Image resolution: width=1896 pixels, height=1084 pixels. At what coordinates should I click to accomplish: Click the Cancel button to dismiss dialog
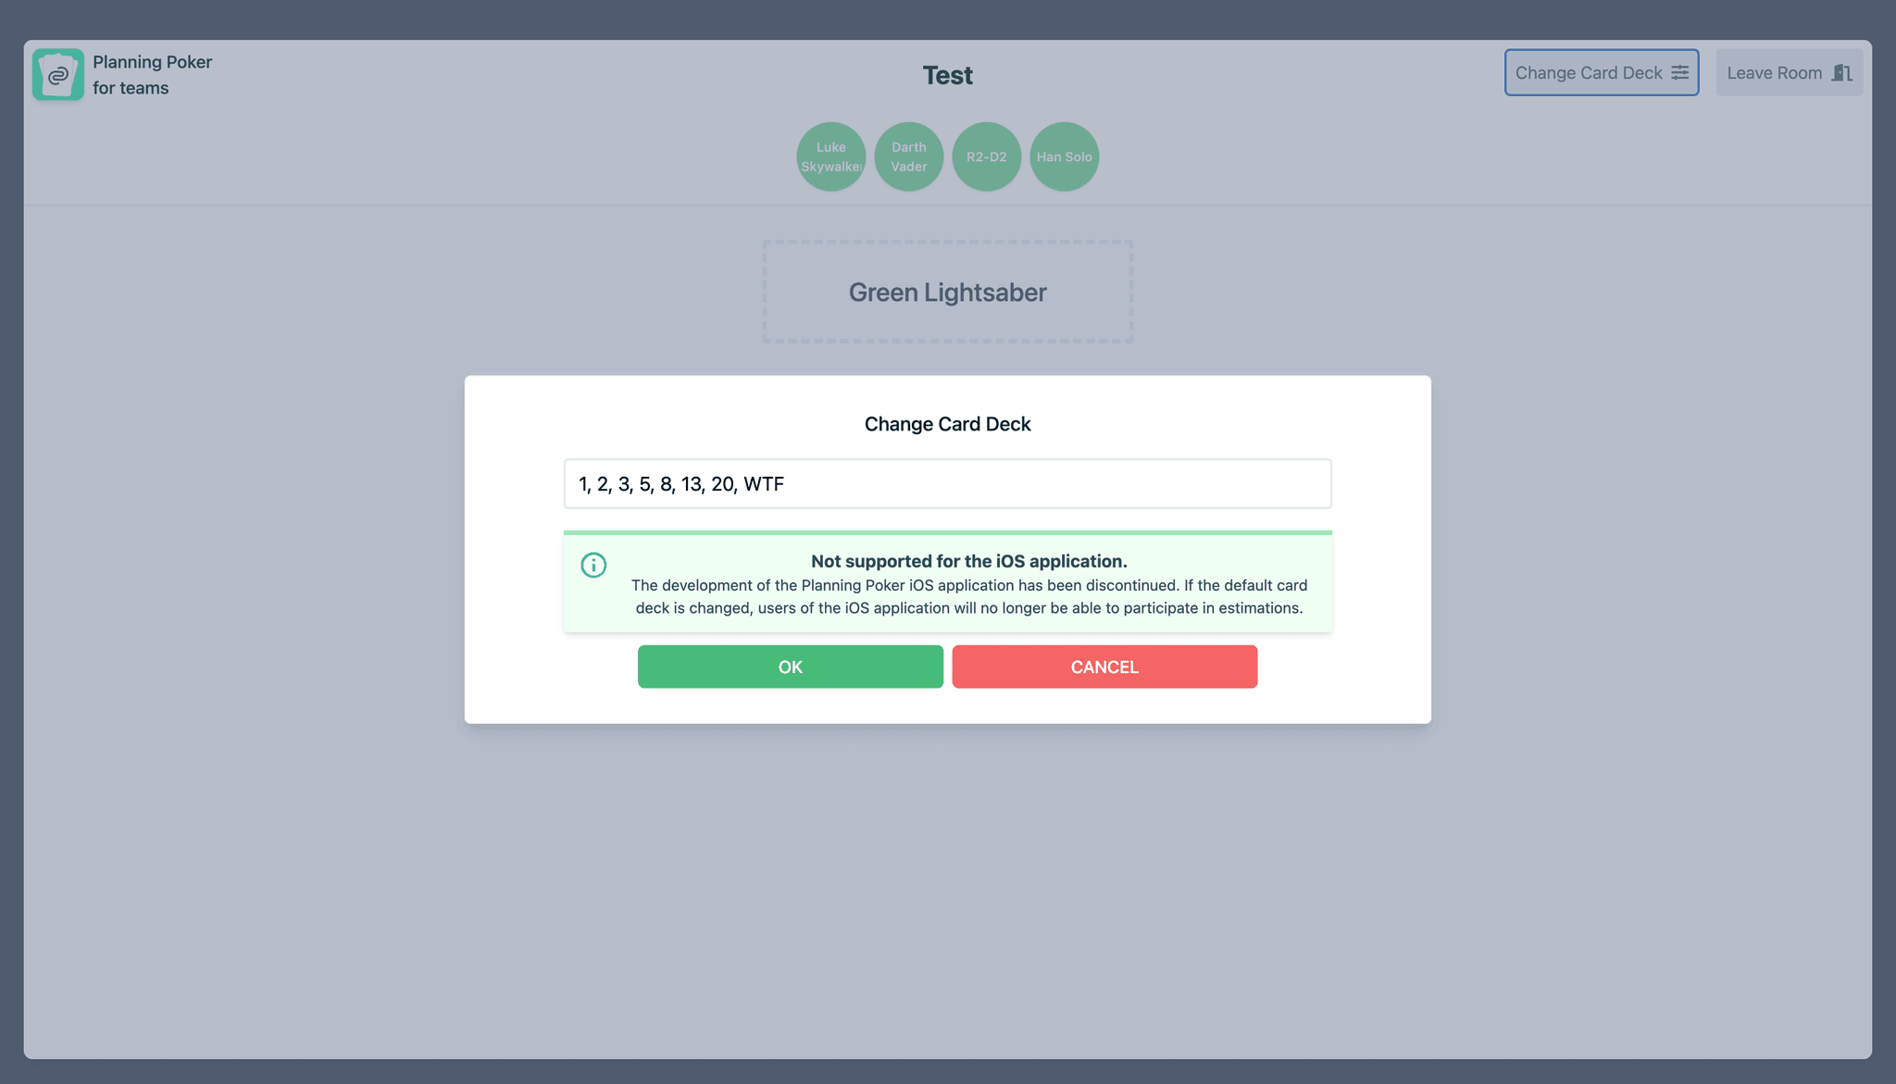click(x=1104, y=667)
